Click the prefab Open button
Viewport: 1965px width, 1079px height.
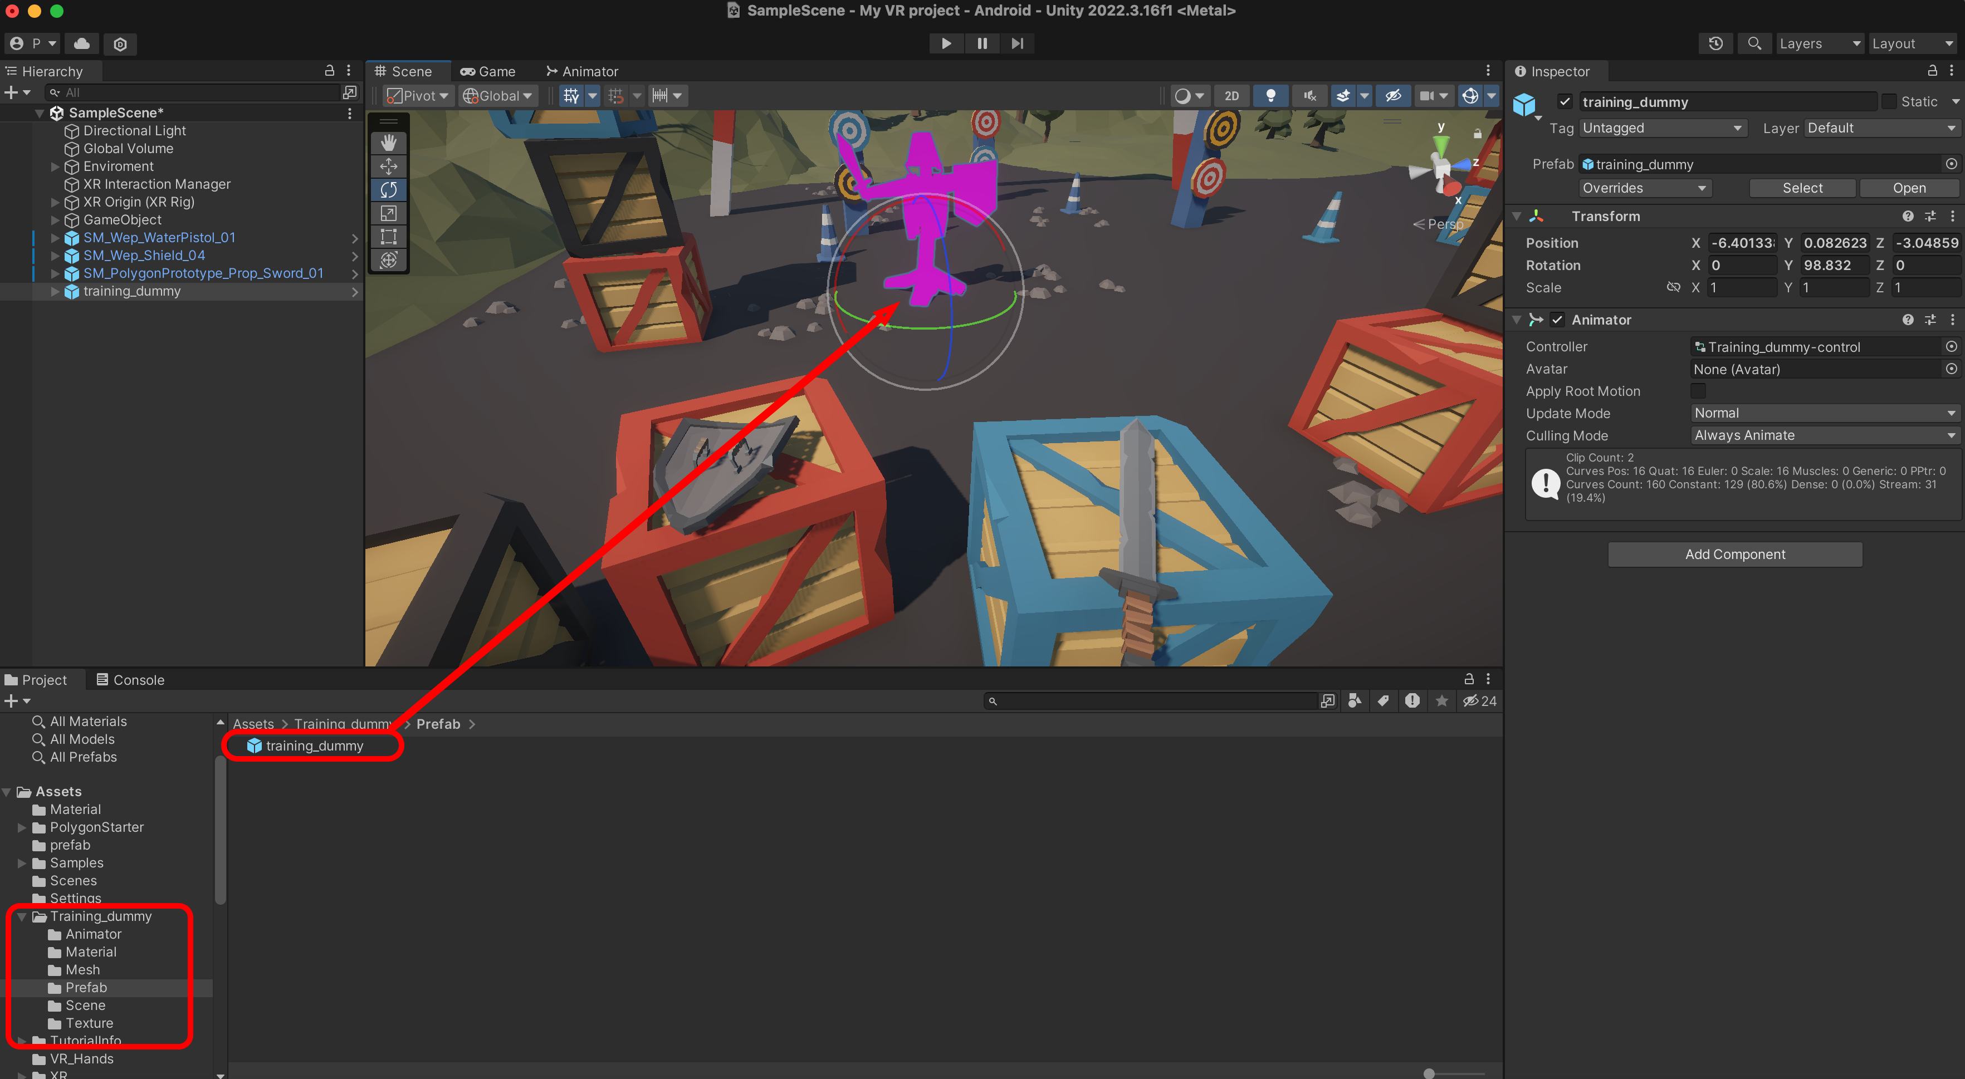point(1909,188)
